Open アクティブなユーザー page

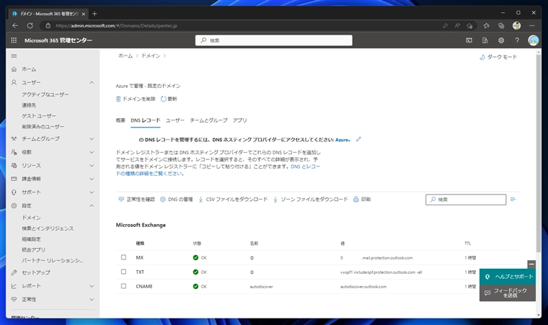coord(45,94)
